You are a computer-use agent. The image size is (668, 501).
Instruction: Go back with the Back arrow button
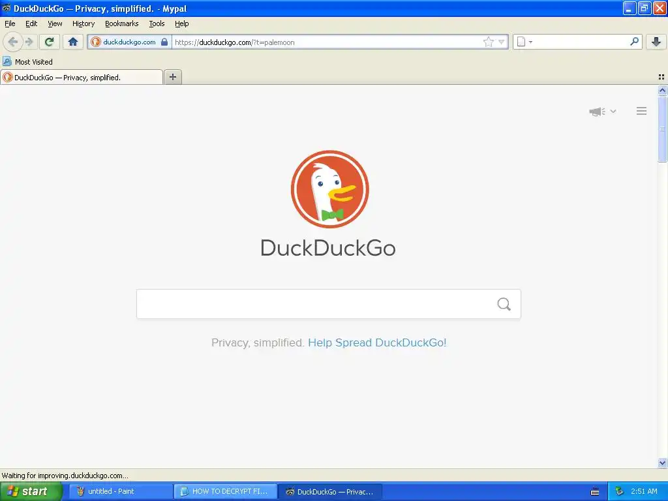13,42
